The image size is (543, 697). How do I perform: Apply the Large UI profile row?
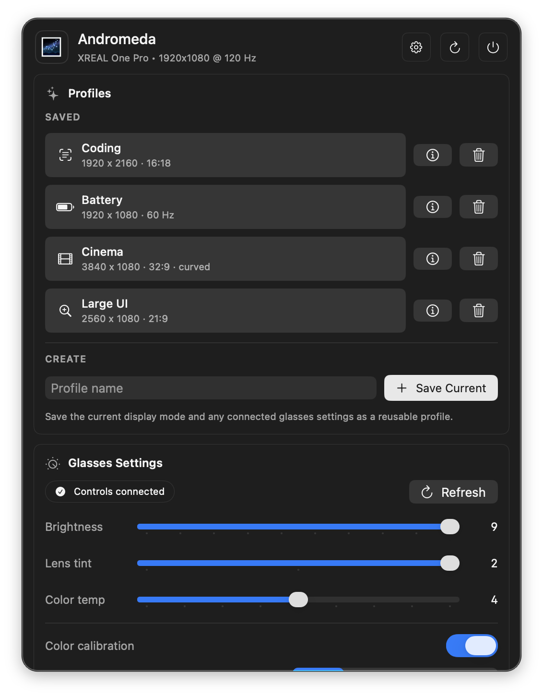click(x=225, y=311)
